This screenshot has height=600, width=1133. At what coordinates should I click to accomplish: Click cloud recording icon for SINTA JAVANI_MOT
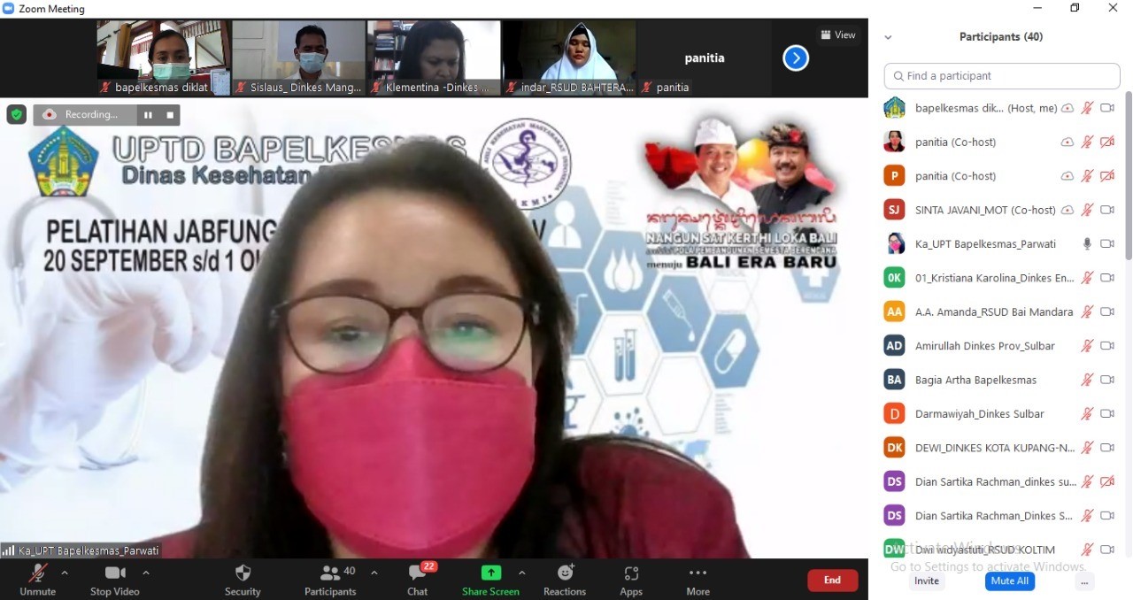[1067, 210]
